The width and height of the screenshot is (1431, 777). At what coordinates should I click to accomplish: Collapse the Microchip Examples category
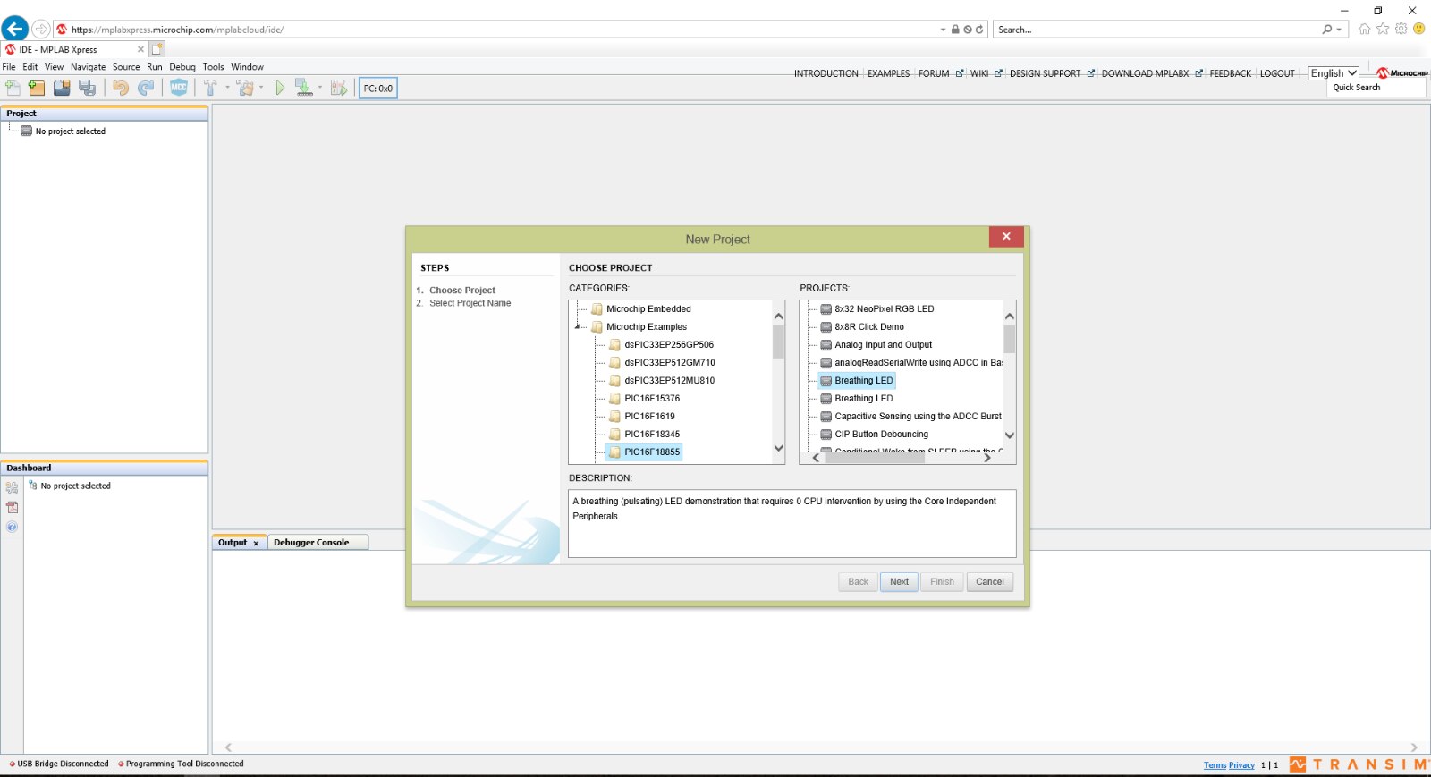tap(578, 327)
